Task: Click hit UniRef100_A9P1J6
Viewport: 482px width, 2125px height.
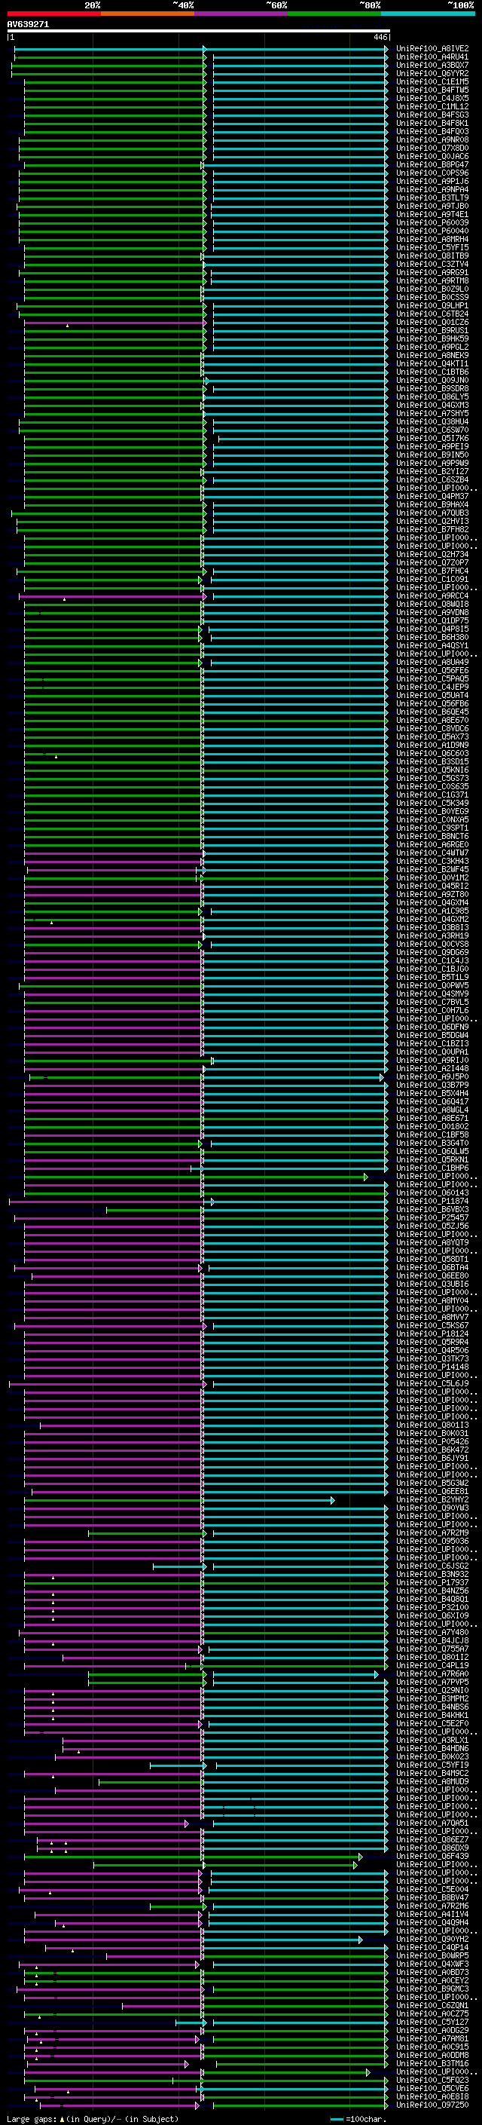Action: (432, 182)
